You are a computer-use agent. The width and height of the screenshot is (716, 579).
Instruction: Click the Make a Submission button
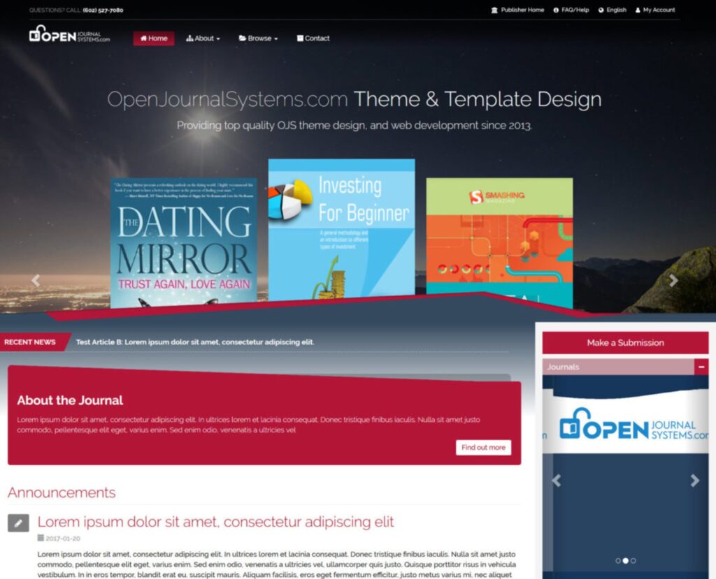(x=625, y=343)
